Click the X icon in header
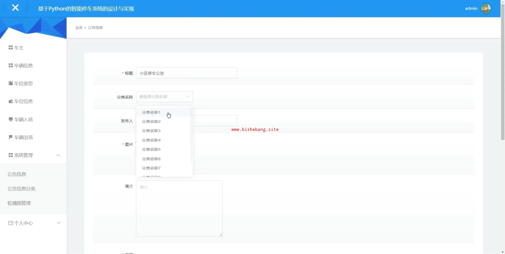Viewport: 505px width, 254px height. click(x=15, y=8)
